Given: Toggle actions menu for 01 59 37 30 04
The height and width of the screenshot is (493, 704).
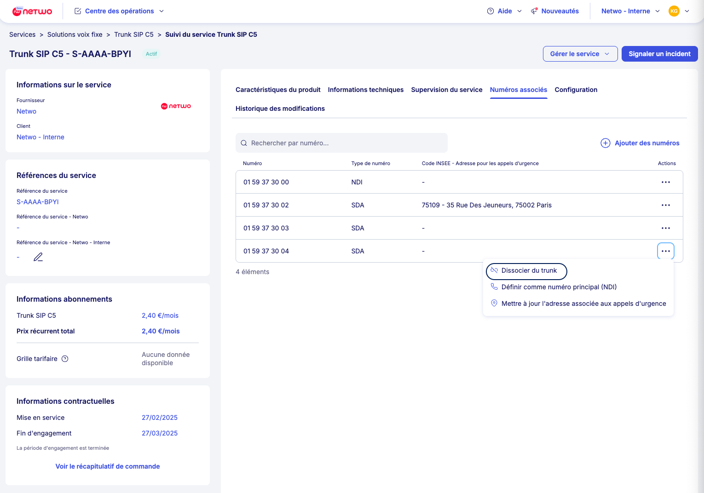Looking at the screenshot, I should tap(666, 251).
